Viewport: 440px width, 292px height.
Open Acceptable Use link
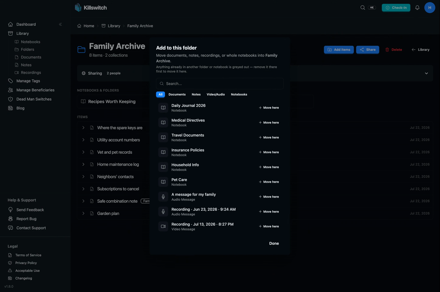point(27,271)
